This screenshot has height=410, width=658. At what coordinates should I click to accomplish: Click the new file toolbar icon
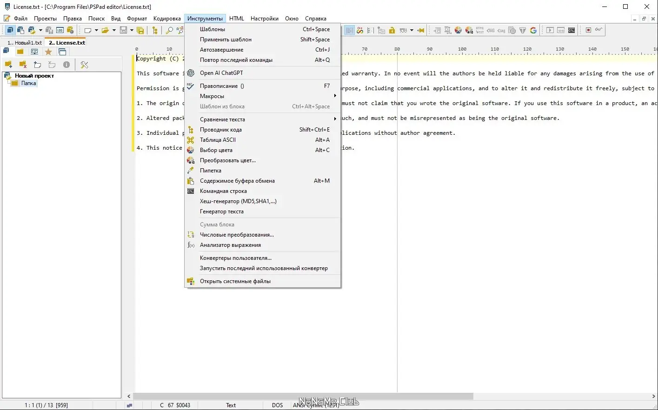pos(87,30)
